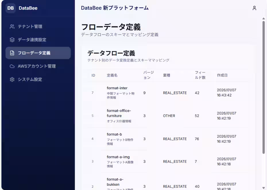Open テナント管理 menu item

click(x=38, y=27)
